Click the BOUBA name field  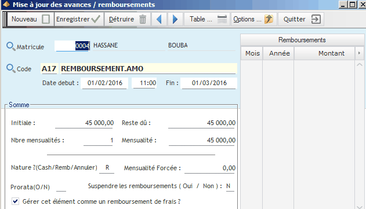point(201,45)
